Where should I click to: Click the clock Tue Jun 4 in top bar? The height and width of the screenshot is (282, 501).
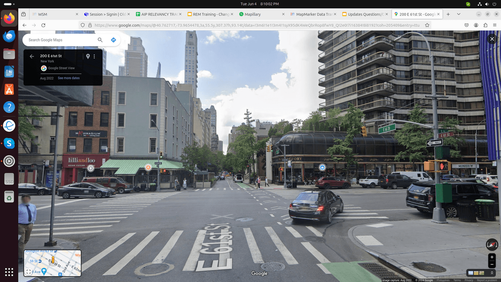[259, 4]
